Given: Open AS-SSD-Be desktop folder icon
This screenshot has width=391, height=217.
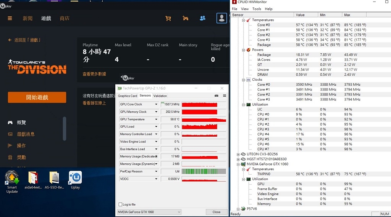Looking at the screenshot, I should point(54,180).
